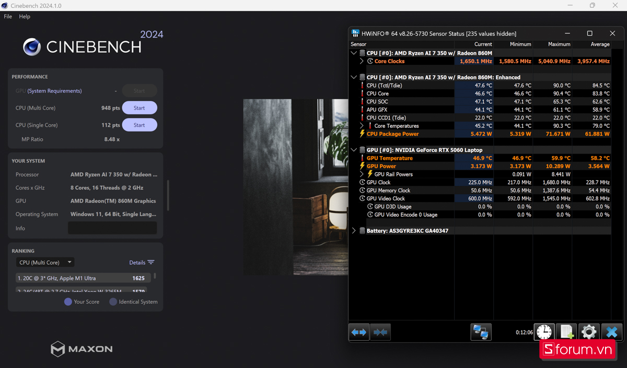Click the Identical System legend dot
The height and width of the screenshot is (368, 627).
113,302
